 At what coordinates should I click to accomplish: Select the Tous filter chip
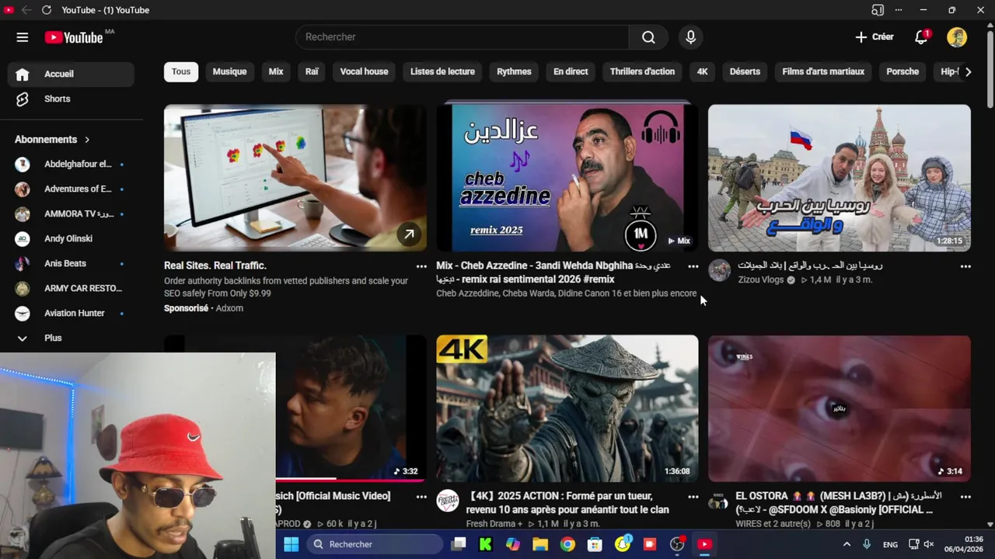[x=181, y=71]
